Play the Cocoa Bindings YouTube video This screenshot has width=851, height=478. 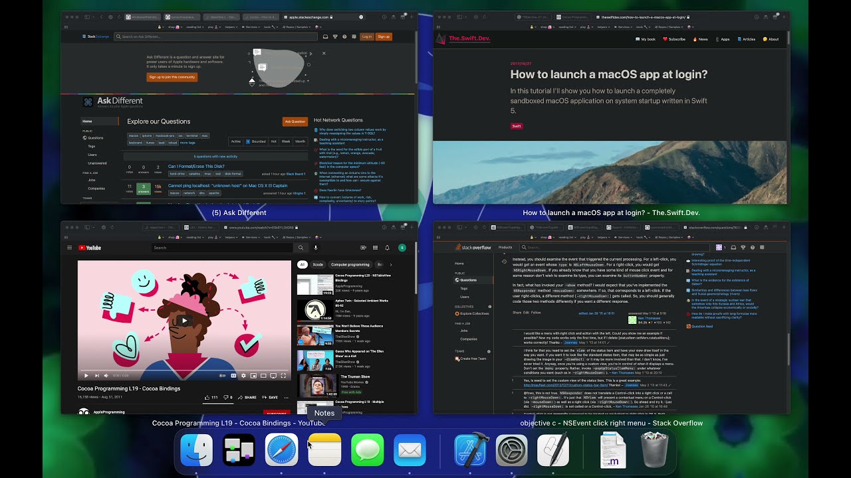tap(184, 321)
